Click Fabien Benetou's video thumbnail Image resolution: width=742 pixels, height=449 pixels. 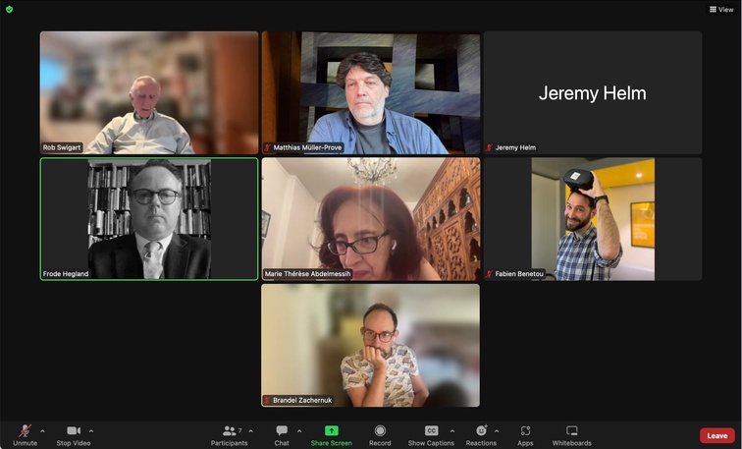pos(592,218)
